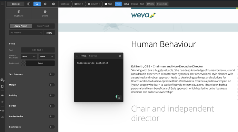The height and width of the screenshot is (132, 238).
Task: Click the layout panel icon
Action: pyautogui.click(x=29, y=4)
